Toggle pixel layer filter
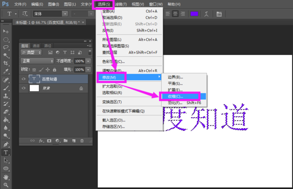 pos(50,53)
